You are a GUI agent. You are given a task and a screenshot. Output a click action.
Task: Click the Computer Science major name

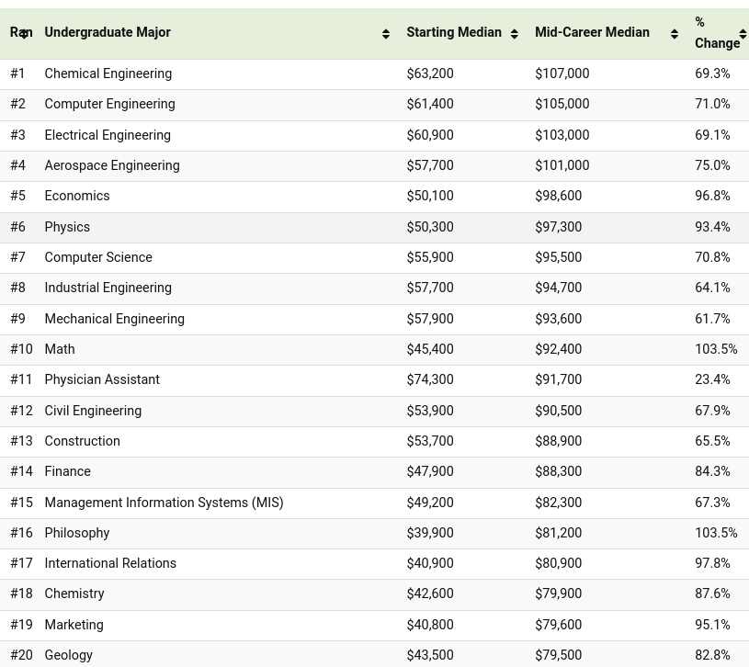pyautogui.click(x=98, y=257)
